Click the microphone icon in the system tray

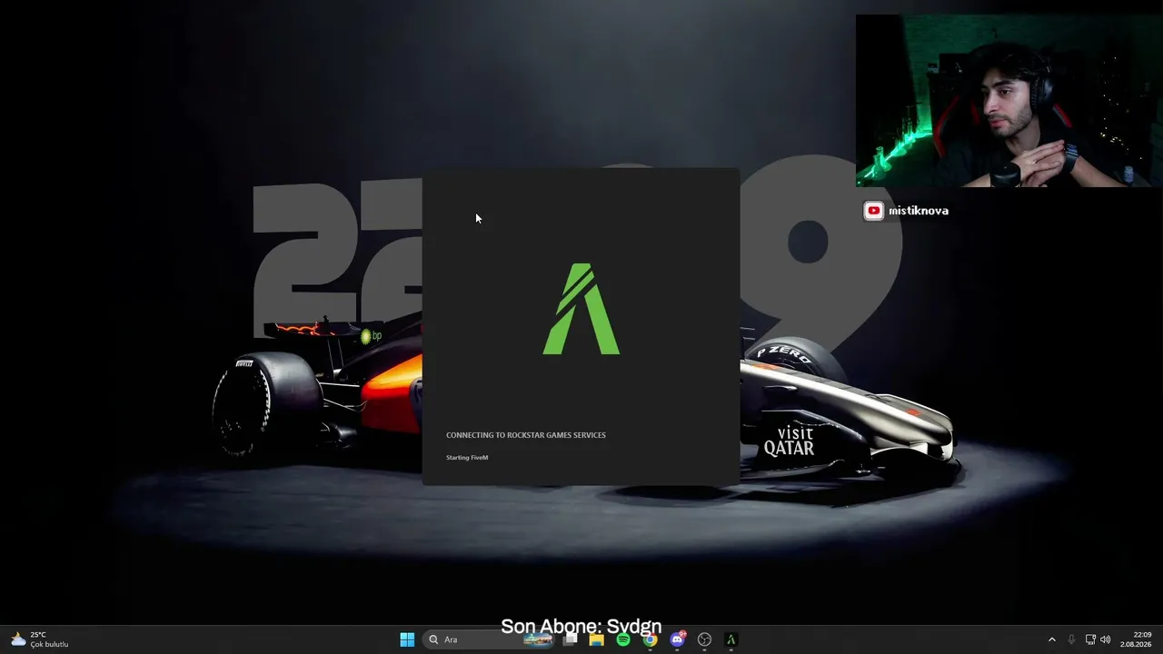[1071, 639]
